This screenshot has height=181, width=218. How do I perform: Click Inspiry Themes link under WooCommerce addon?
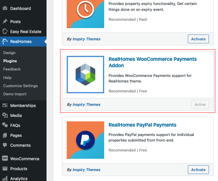click(86, 104)
